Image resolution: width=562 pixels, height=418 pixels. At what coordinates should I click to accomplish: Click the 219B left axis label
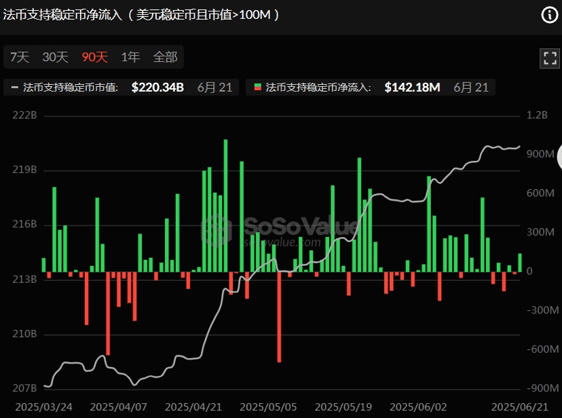coord(24,170)
